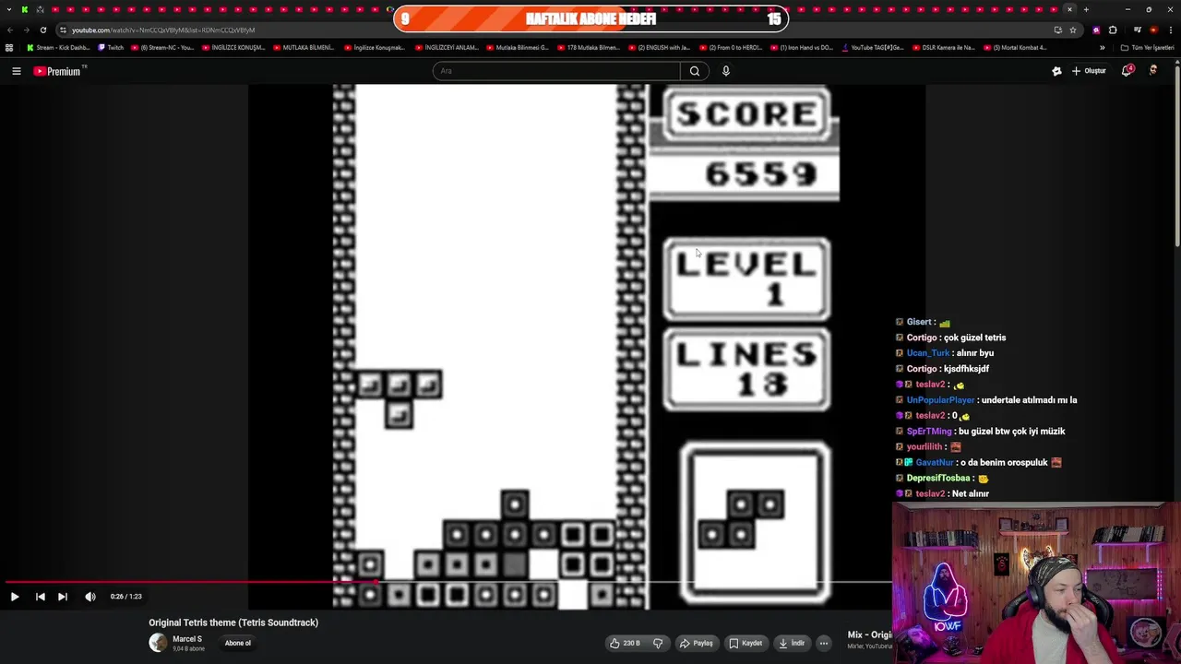Play the Tetris video

15,597
